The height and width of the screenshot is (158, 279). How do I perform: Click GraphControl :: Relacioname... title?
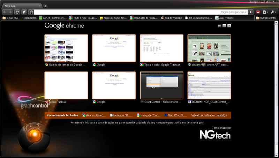click(163, 102)
